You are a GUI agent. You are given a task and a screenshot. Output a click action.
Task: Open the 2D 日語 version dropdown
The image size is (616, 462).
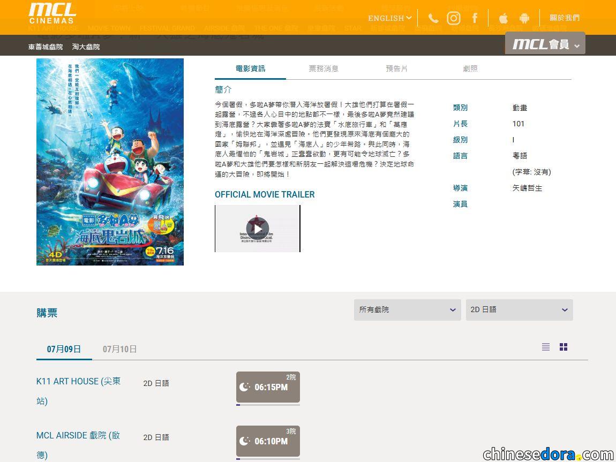[520, 310]
